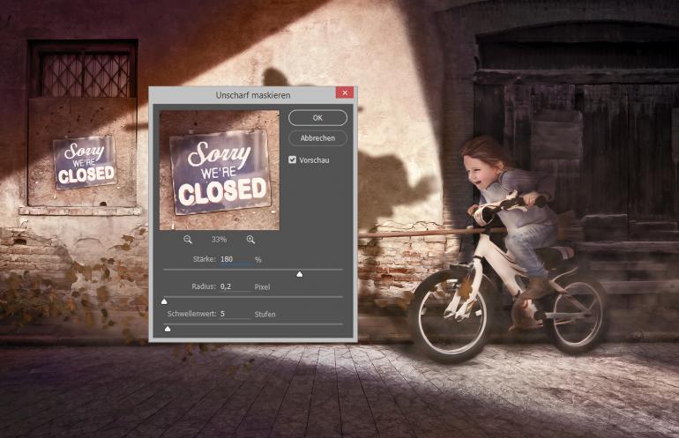Click the Stärke label

[x=205, y=259]
